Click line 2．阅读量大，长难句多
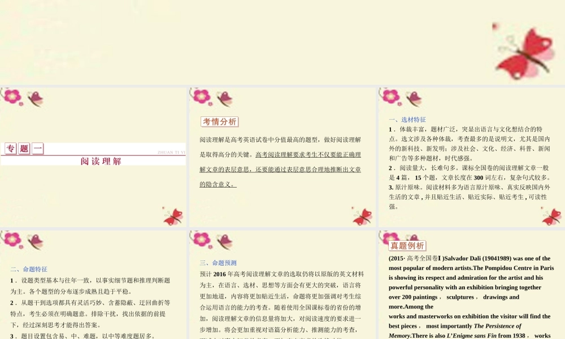 coord(469,168)
